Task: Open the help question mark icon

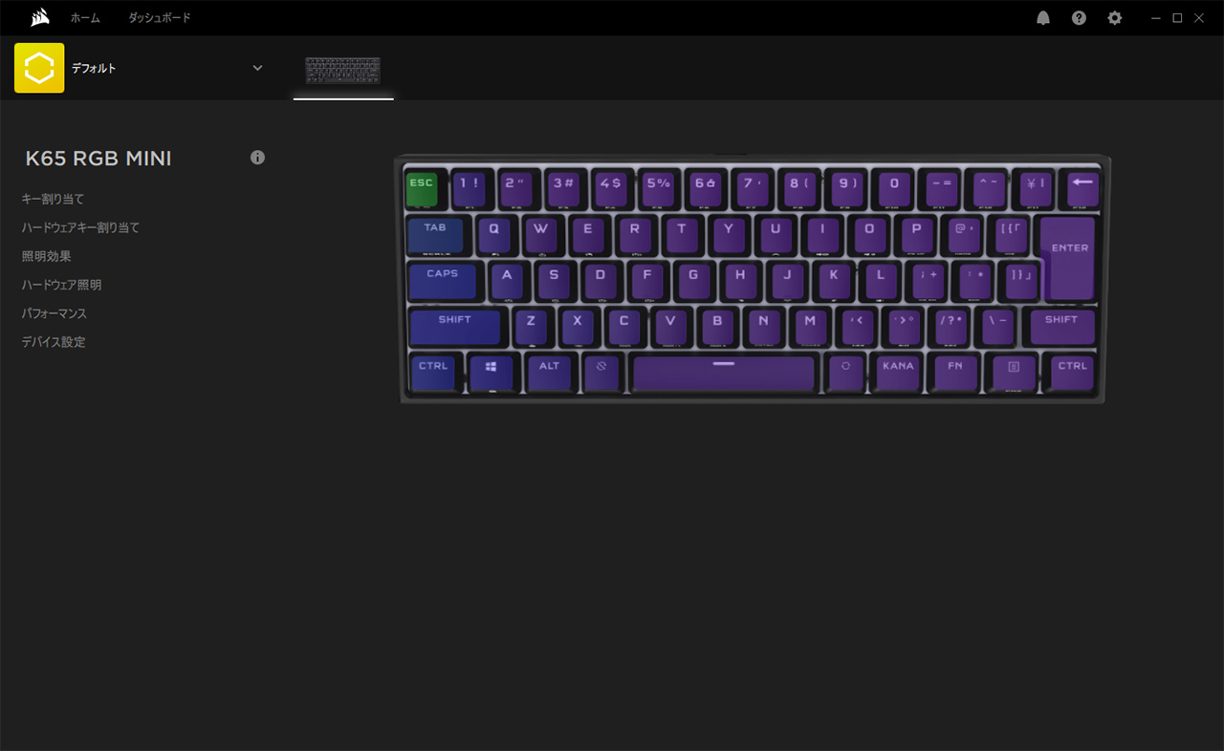Action: click(1079, 18)
